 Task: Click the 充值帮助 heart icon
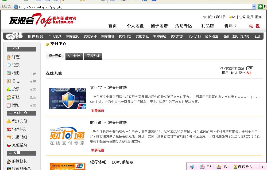[9, 145]
